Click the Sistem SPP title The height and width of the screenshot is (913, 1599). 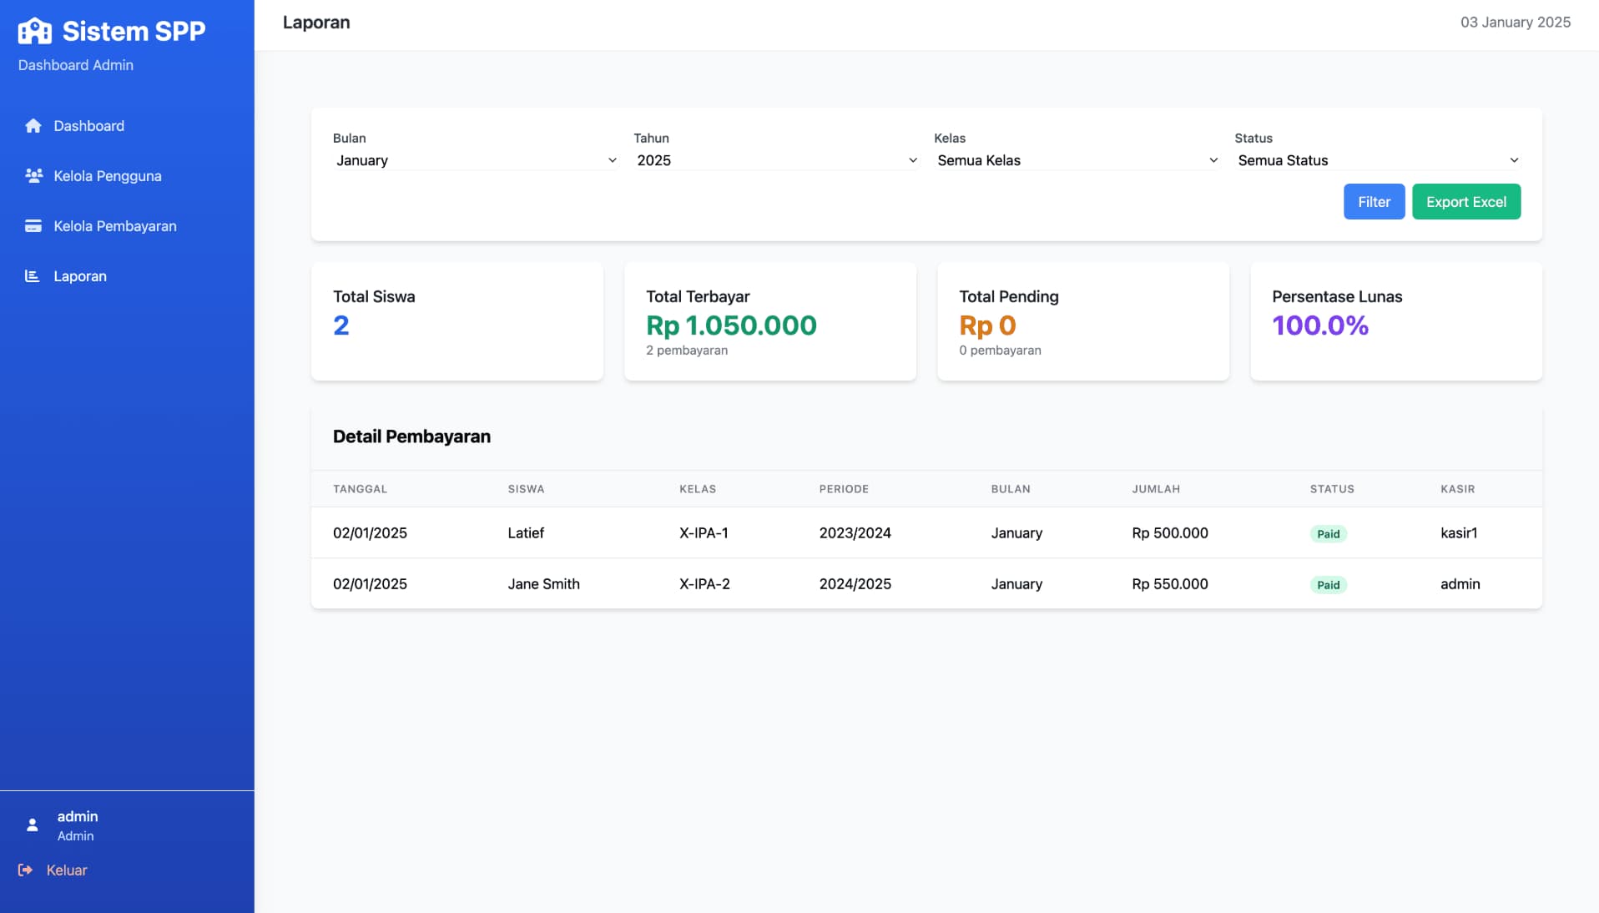tap(134, 31)
